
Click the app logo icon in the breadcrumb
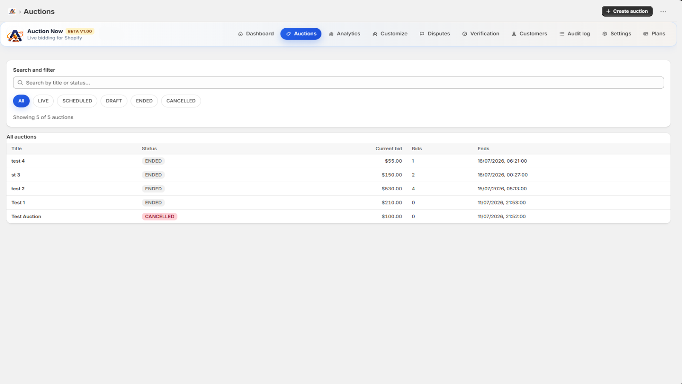pyautogui.click(x=12, y=12)
